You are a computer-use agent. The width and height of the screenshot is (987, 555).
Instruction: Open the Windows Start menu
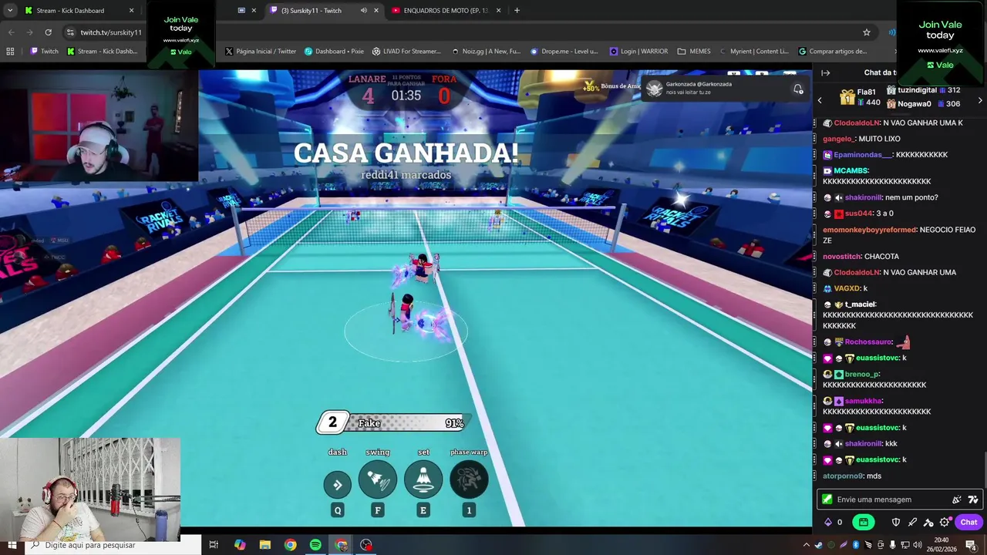pos(12,545)
